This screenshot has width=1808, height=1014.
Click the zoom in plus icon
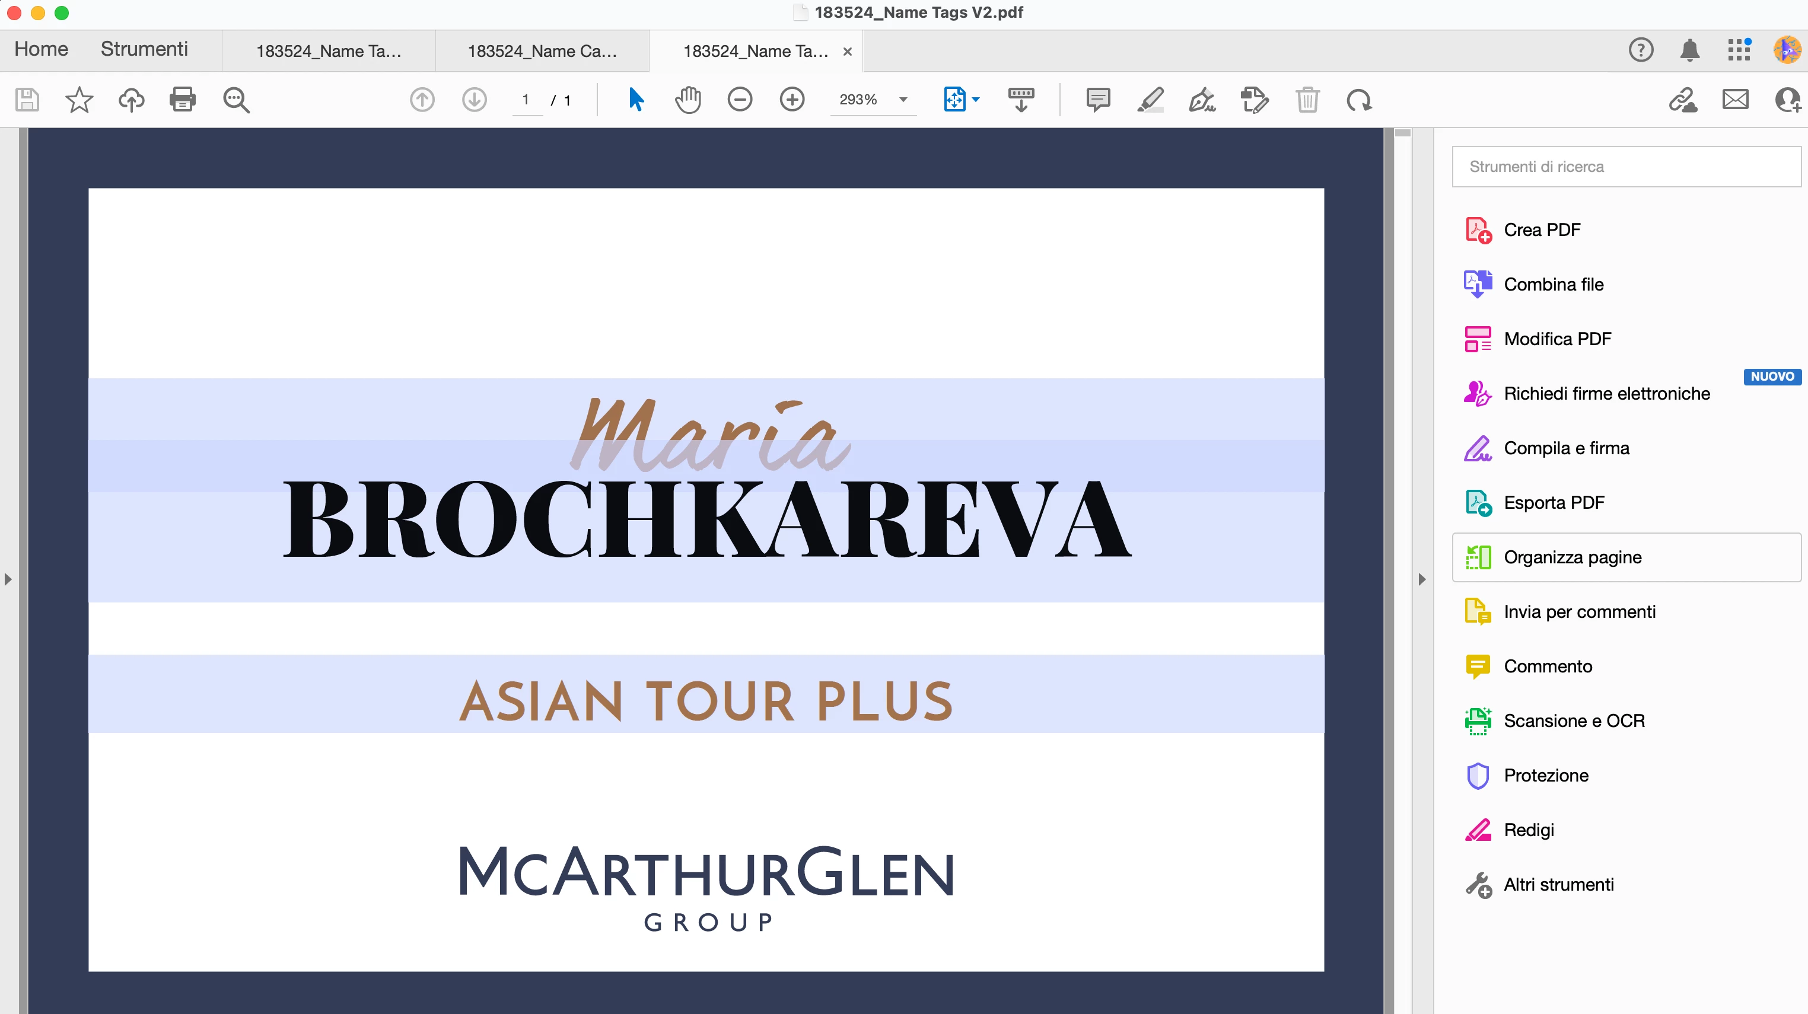point(792,100)
